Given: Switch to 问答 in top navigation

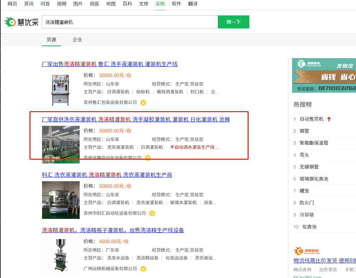Looking at the screenshot, I should (45, 4).
